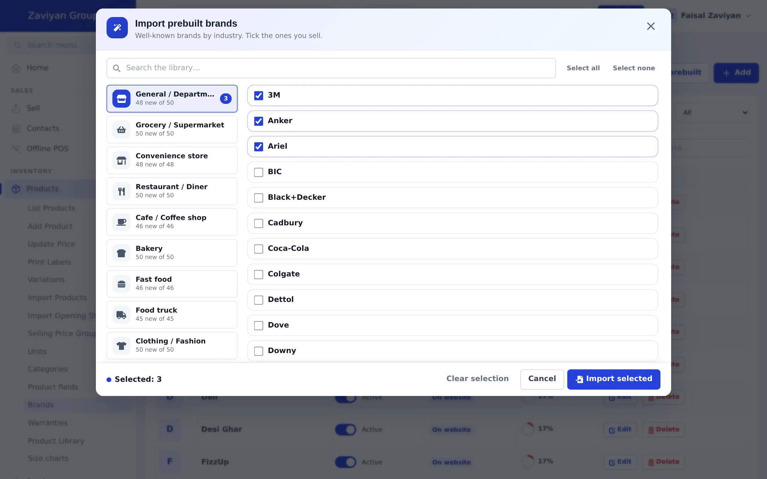767x479 pixels.
Task: Uncheck the Anker brand checkbox
Action: click(x=259, y=121)
